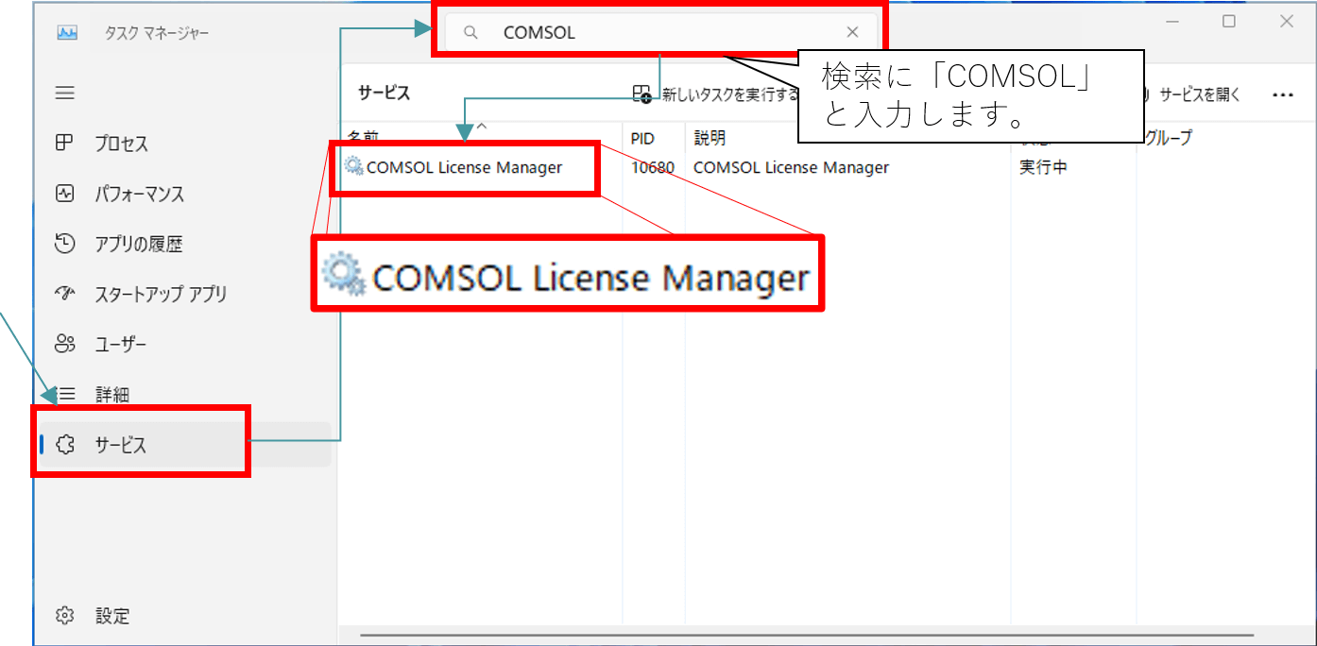
Task: Go to the プロセス page
Action: 120,144
